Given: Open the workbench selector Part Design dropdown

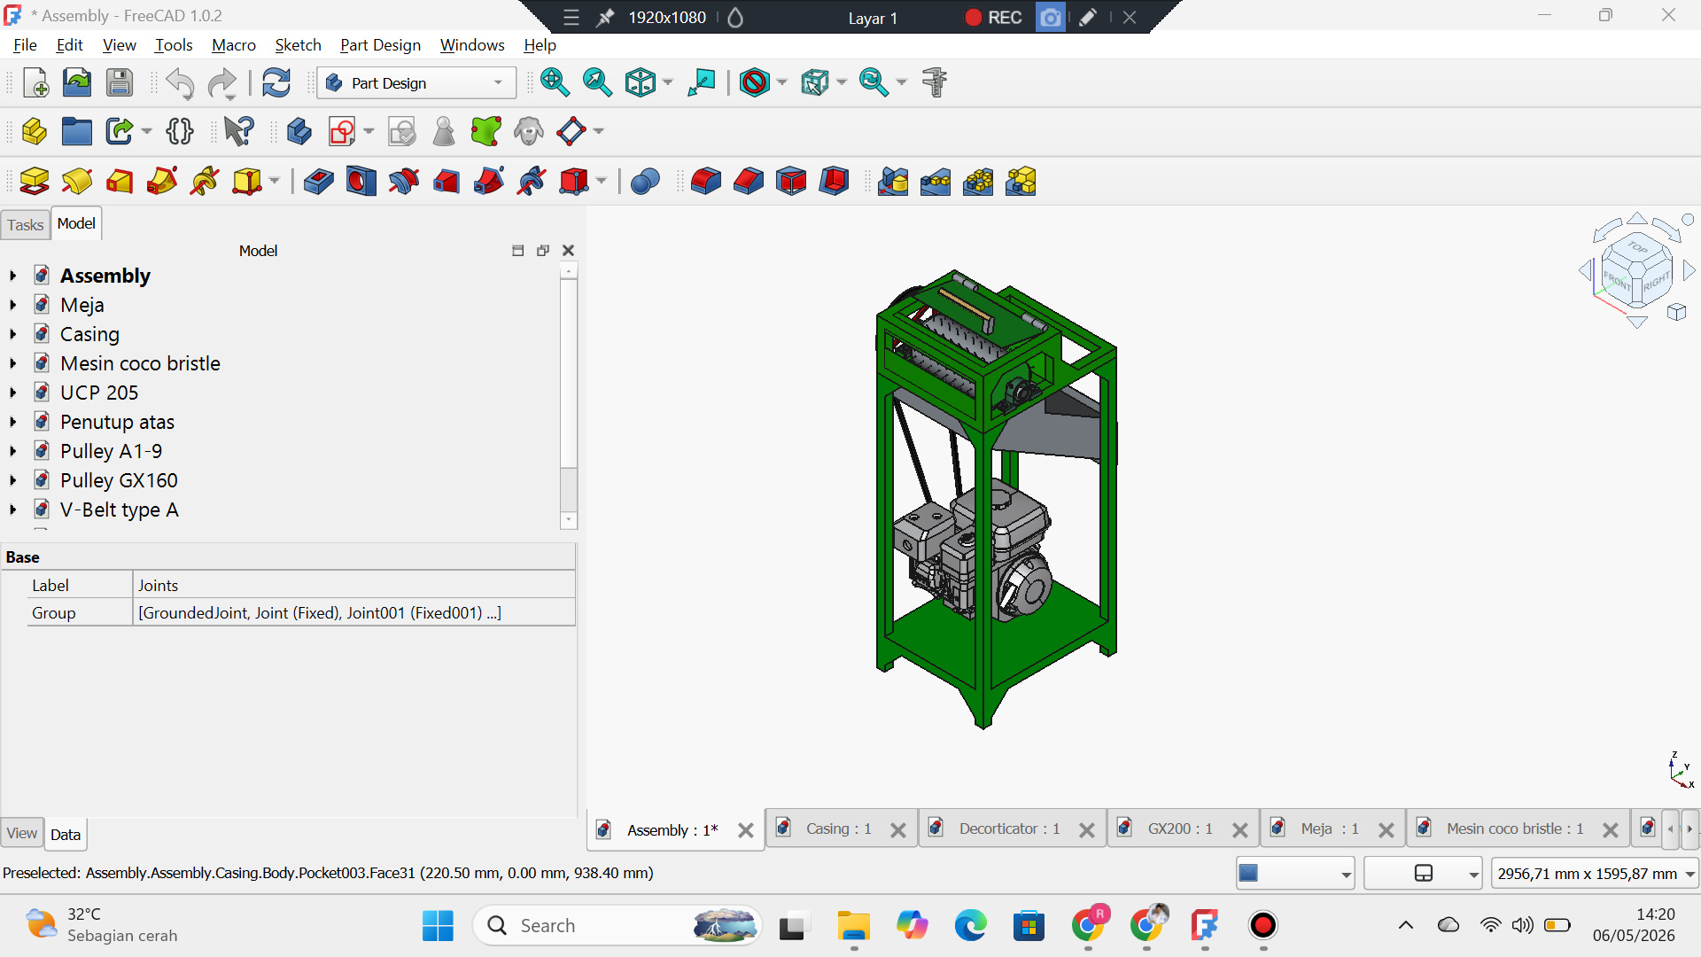Looking at the screenshot, I should (x=416, y=82).
